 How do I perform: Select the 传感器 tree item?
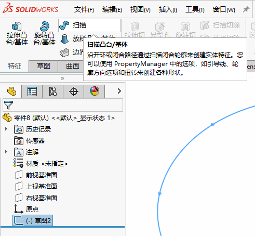point(35,140)
